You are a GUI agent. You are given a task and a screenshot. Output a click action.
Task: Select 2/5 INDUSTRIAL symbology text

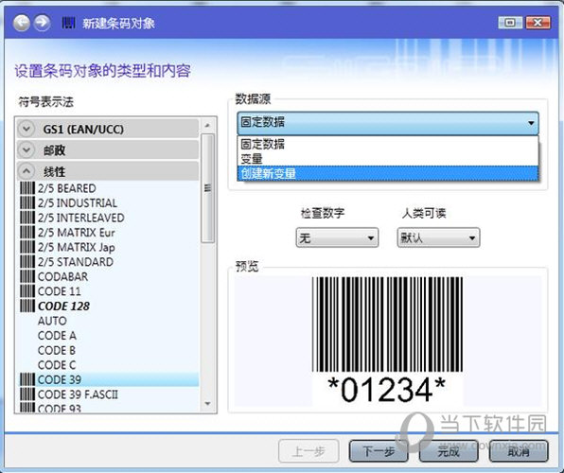click(78, 203)
